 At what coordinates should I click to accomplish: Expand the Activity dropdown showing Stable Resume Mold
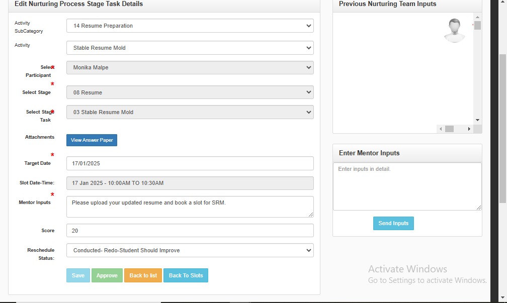(190, 48)
